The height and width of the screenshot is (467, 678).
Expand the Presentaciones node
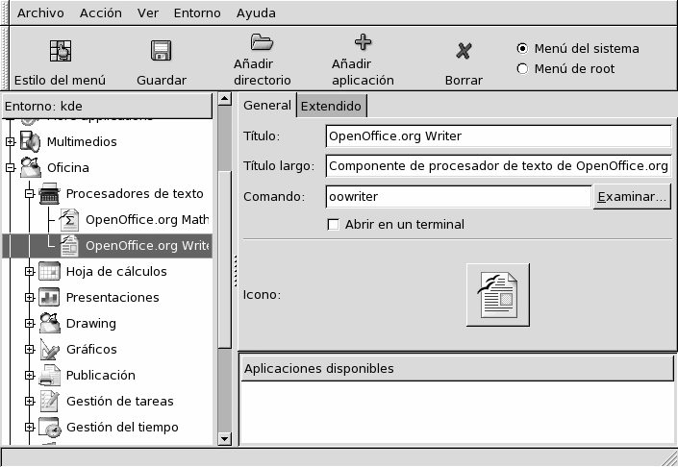30,297
